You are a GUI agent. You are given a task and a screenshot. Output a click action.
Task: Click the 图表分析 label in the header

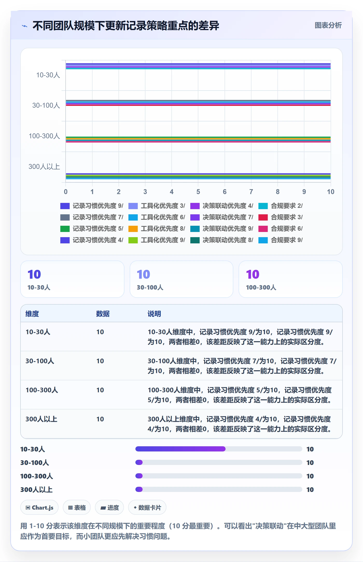[328, 25]
